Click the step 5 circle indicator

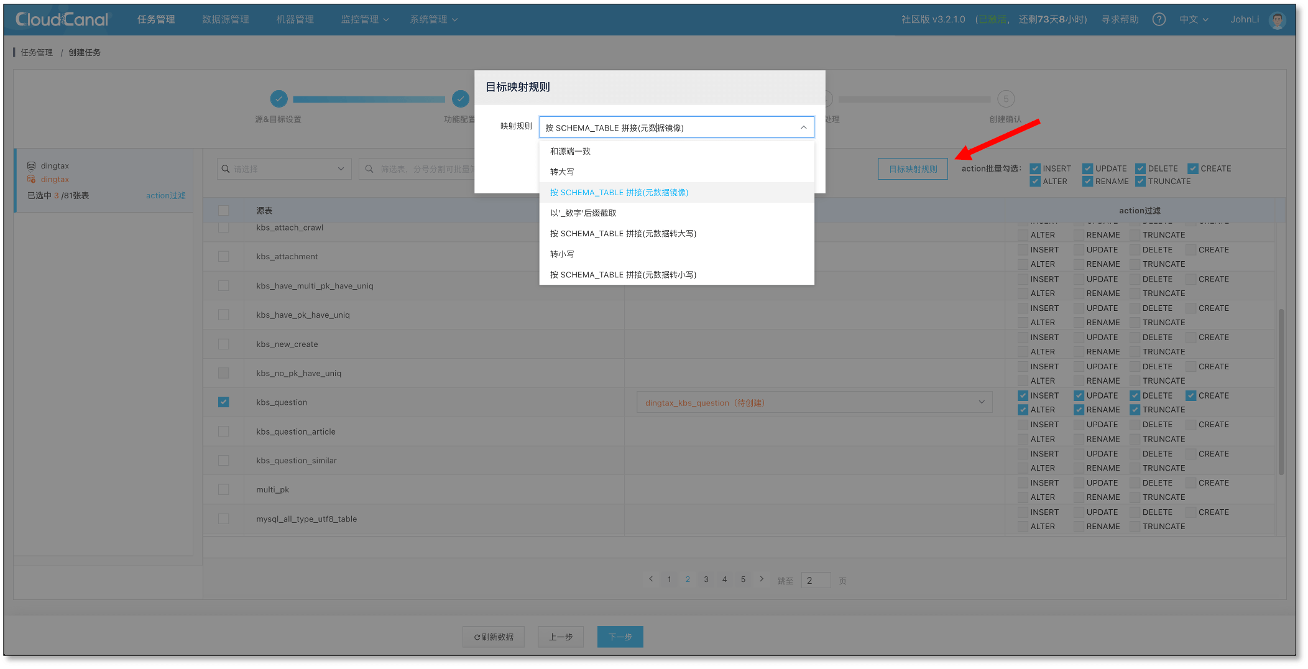(1005, 99)
